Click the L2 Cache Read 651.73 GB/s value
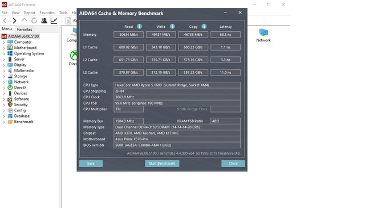This screenshot has width=365, height=208. coord(128,60)
